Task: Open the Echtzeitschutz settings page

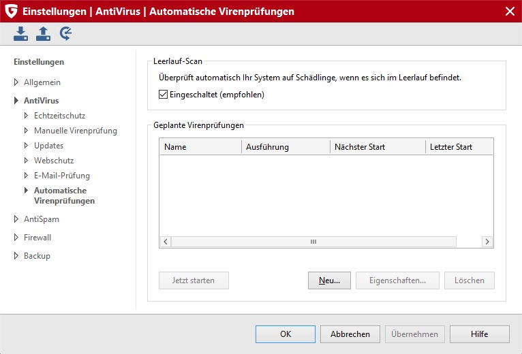Action: (x=59, y=116)
